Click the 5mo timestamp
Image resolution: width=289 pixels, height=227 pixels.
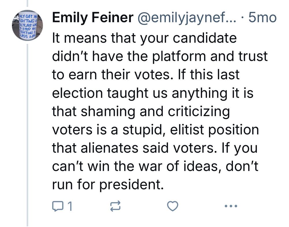coord(262,18)
